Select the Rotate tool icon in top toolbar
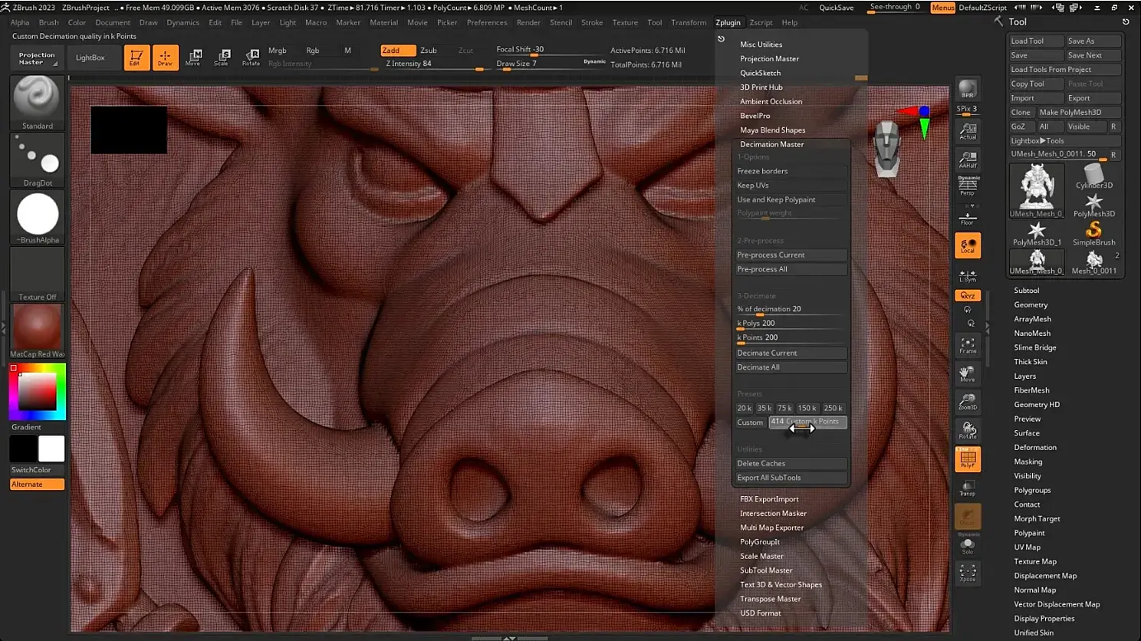 [x=251, y=57]
